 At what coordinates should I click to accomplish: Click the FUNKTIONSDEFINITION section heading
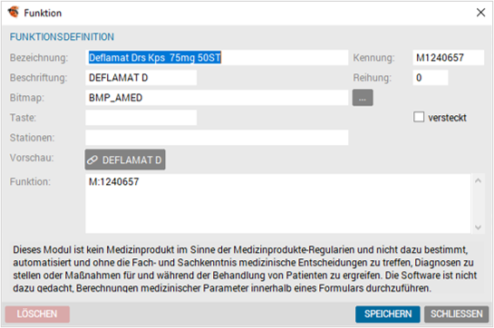tap(62, 37)
